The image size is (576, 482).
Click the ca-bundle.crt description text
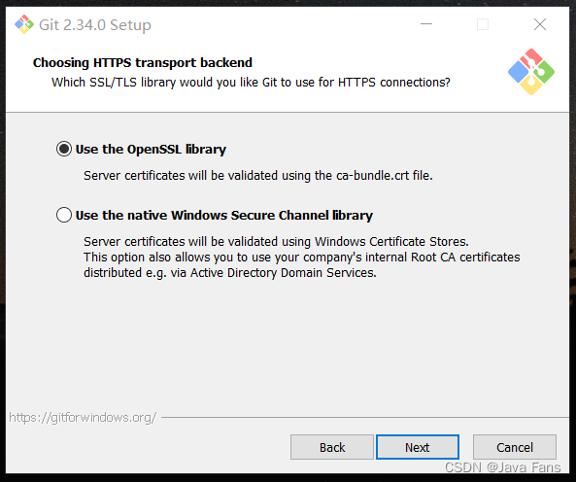pyautogui.click(x=258, y=176)
